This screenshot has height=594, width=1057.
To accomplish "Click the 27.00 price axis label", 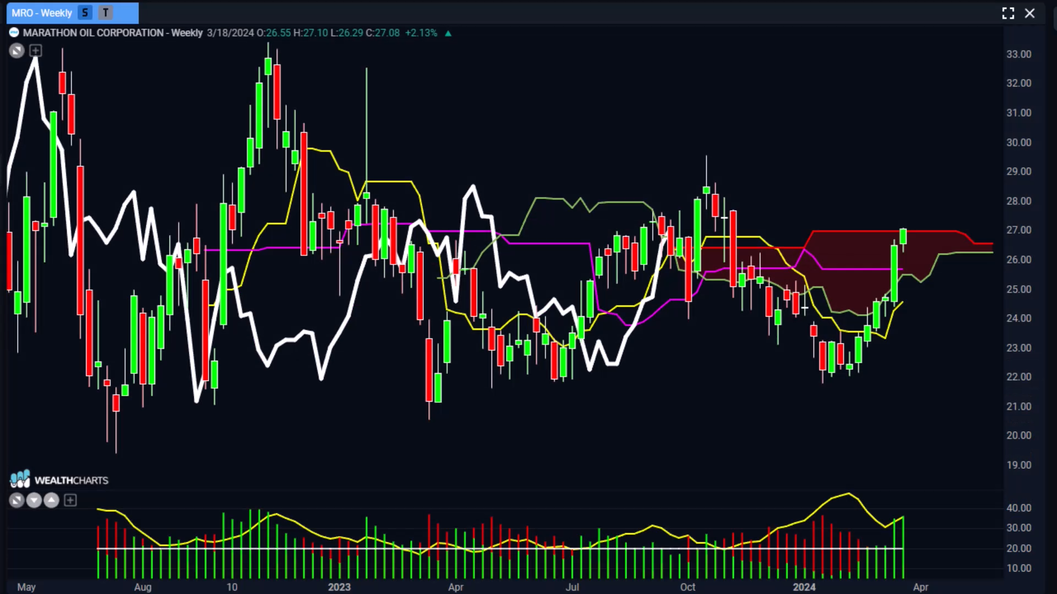I will (1018, 230).
